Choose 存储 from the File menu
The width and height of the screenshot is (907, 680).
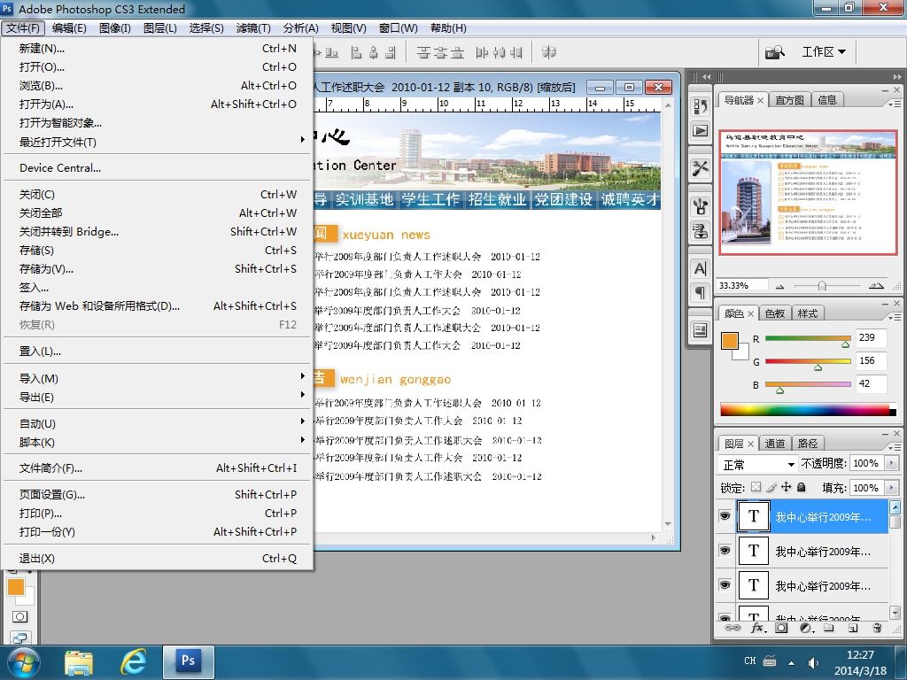(x=158, y=251)
